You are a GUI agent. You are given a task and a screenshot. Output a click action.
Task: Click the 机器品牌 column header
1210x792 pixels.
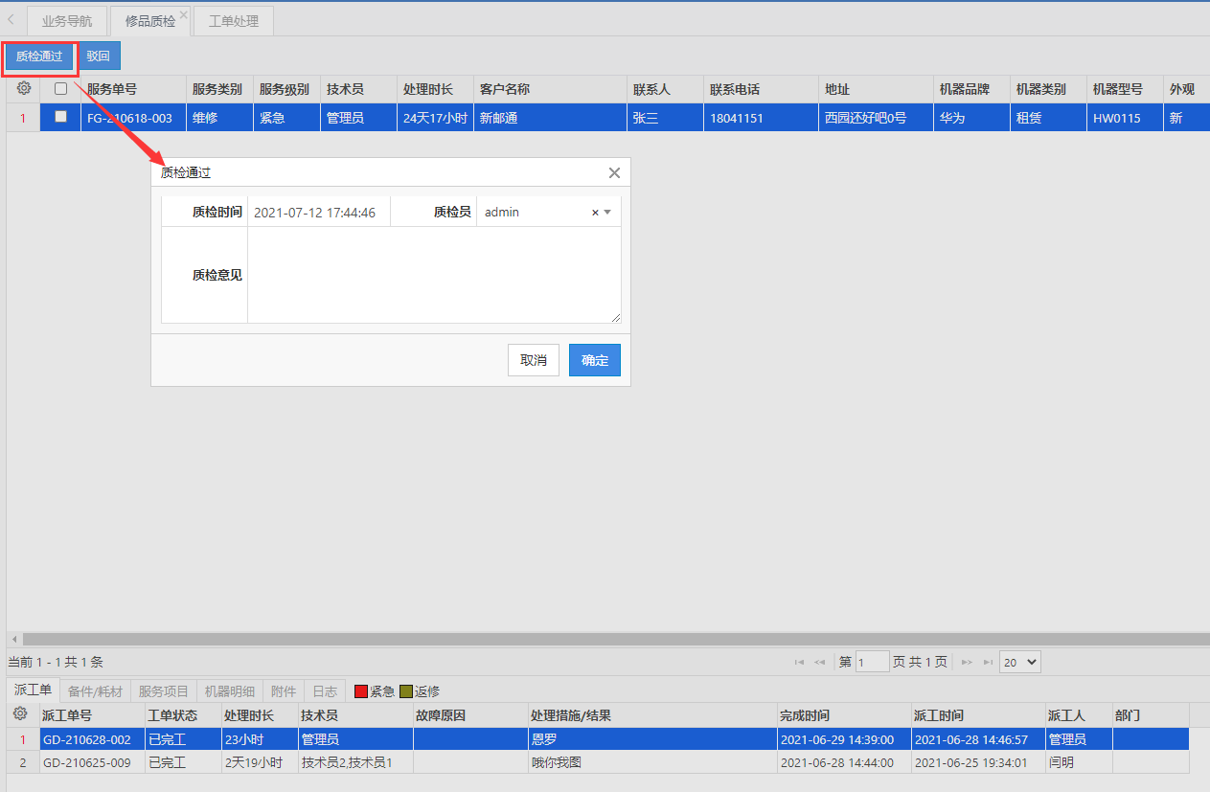tap(971, 89)
